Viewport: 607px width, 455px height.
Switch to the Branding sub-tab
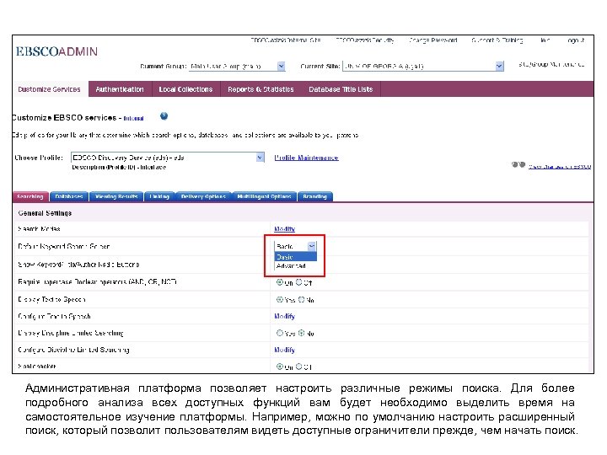tap(315, 196)
